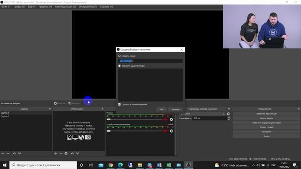Select the Добавить существующий radio option
Screen dimensions: 301x169
(119, 66)
